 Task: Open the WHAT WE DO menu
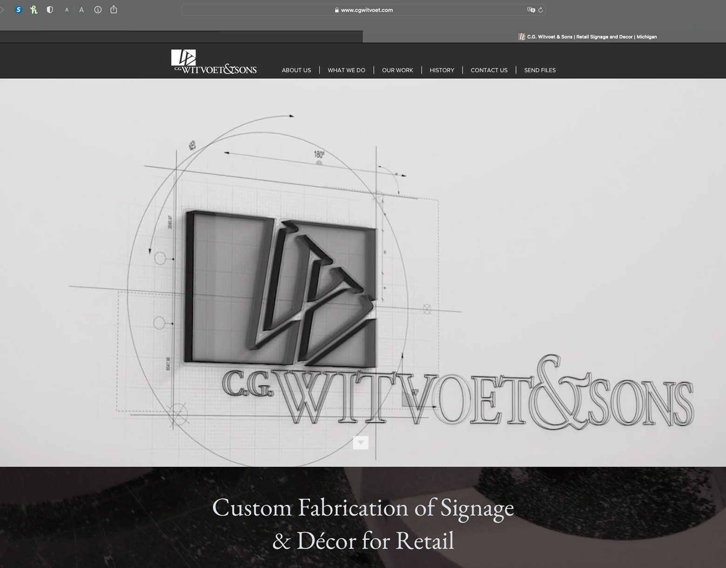[346, 70]
